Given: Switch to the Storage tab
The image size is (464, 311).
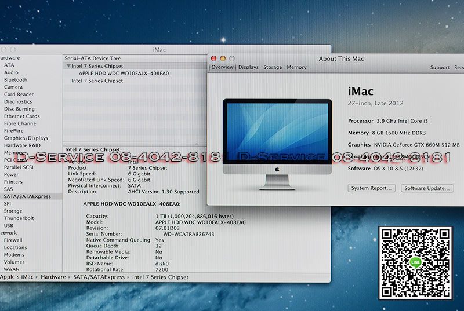Looking at the screenshot, I should (x=273, y=67).
